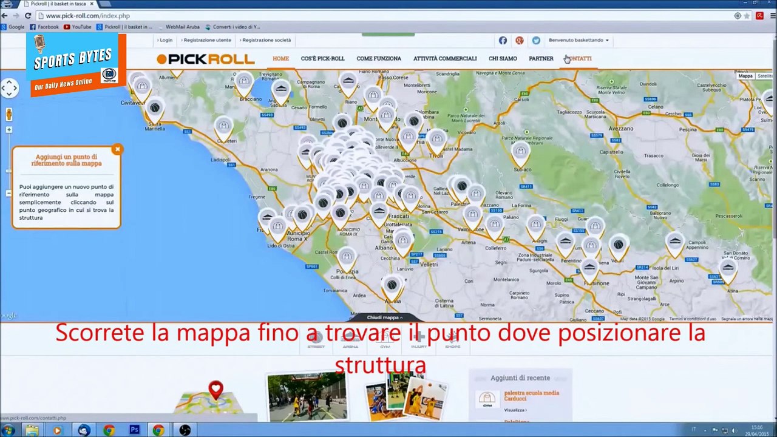Select the map marker at Bracciano
The width and height of the screenshot is (777, 437).
244,84
